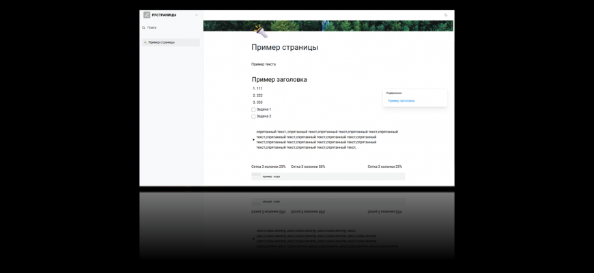Screen dimensions: 594x273
Task: Click the 'Задача 2' task label
Action: point(264,117)
